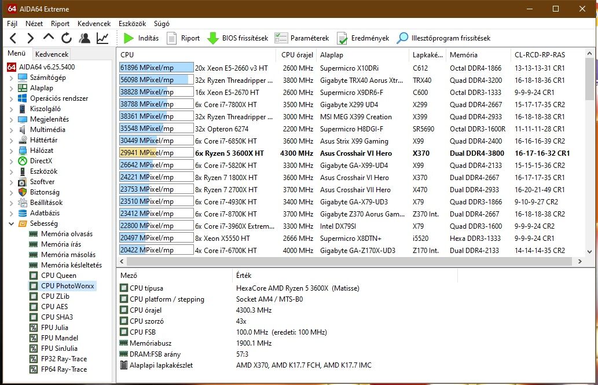This screenshot has width=598, height=385.
Task: Select Memória másolás benchmark icon
Action: pyautogui.click(x=34, y=255)
